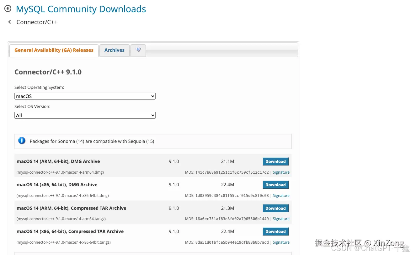Image resolution: width=411 pixels, height=255 pixels.
Task: Open Signature link for arm64.tar.gz package
Action: (x=281, y=219)
